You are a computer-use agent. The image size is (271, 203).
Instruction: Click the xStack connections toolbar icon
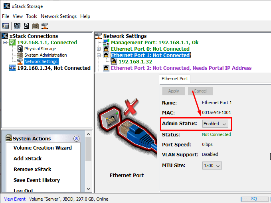pos(6,26)
